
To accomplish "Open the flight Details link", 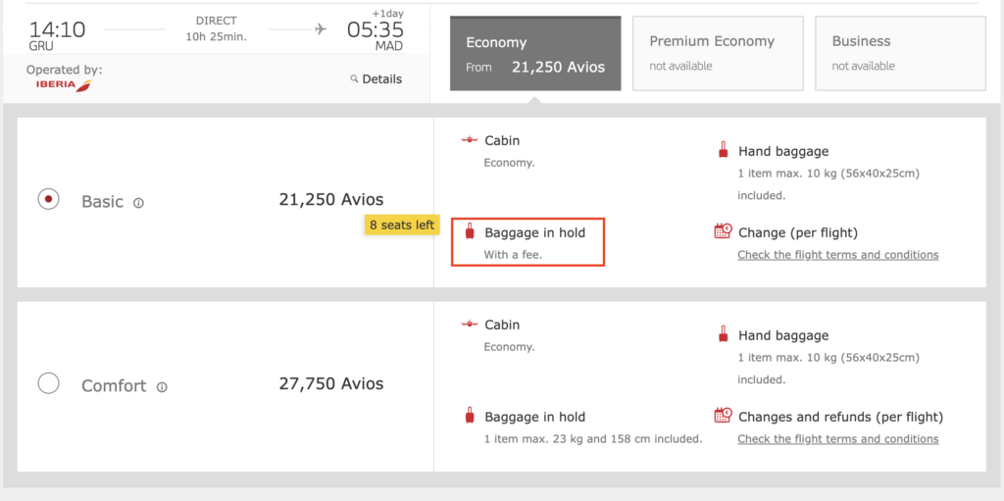I will [381, 79].
